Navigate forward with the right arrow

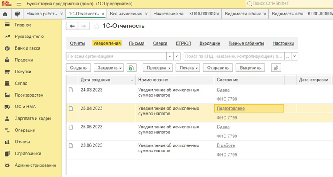[x=84, y=26]
